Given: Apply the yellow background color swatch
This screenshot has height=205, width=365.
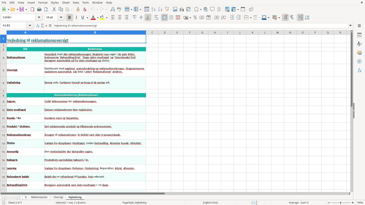Looking at the screenshot, I should (102, 18).
